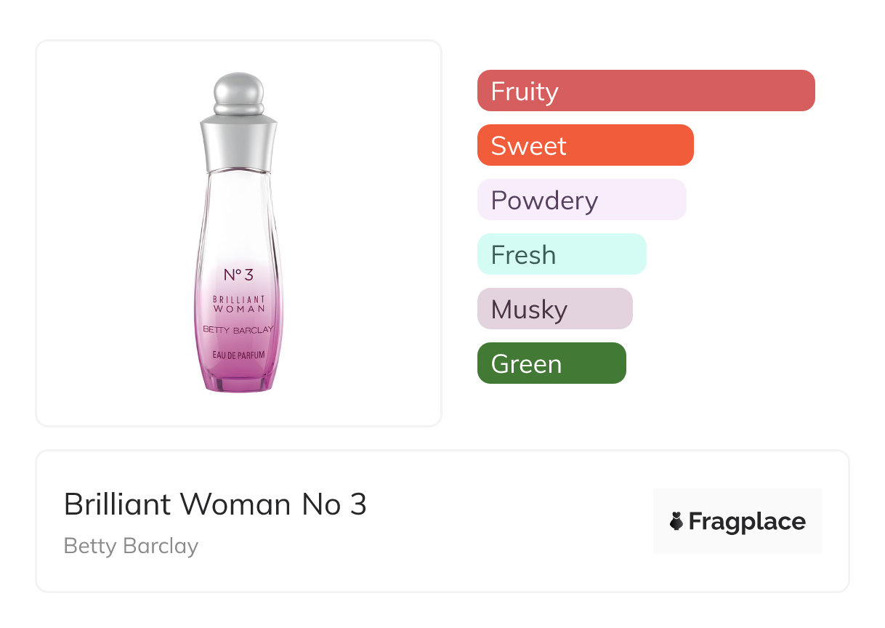This screenshot has width=885, height=628.
Task: Click BRILLIANT WOMAN text on the bottle
Action: pos(238,304)
